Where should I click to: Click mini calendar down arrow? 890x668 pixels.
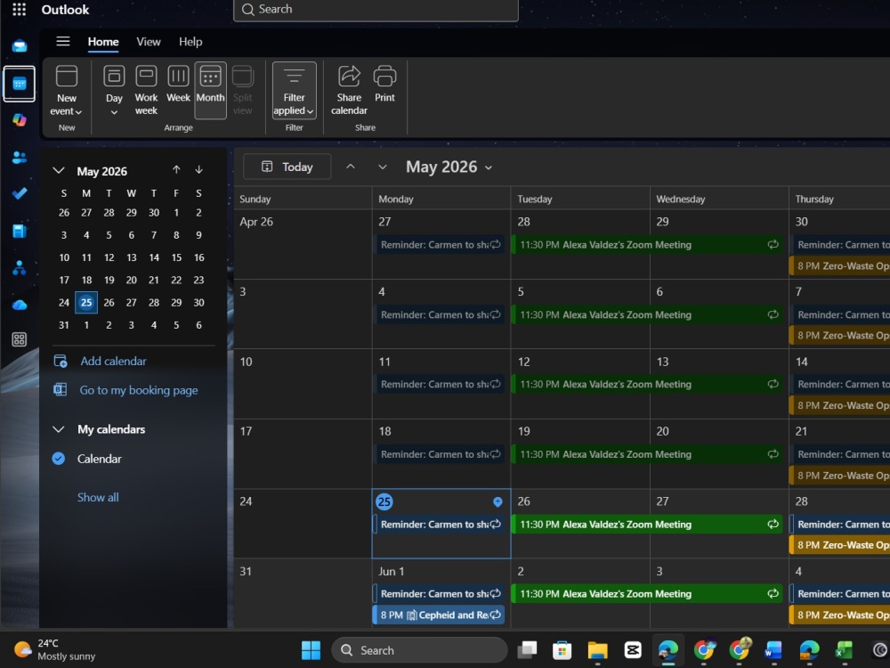(x=198, y=170)
